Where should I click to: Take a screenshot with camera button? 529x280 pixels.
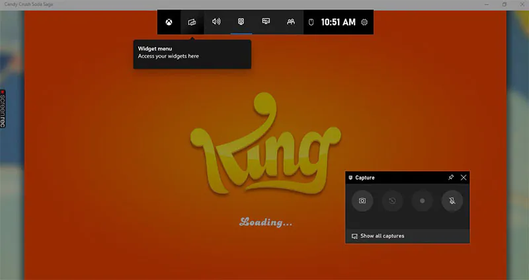click(362, 201)
